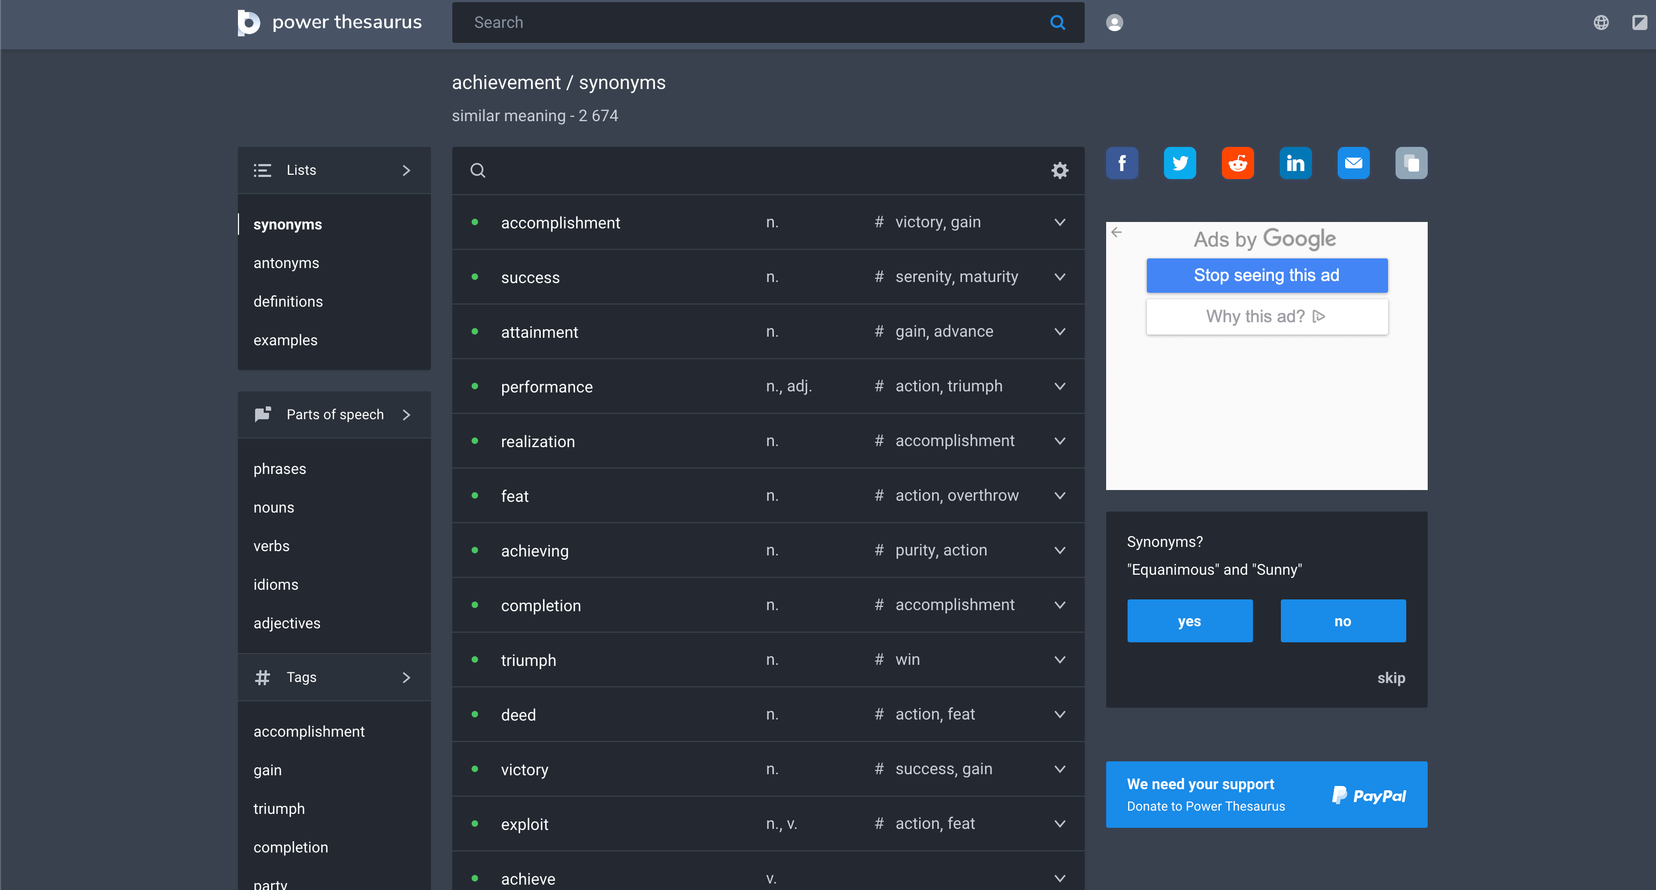The height and width of the screenshot is (890, 1656).
Task: Switch to antonyms tab
Action: click(x=286, y=263)
